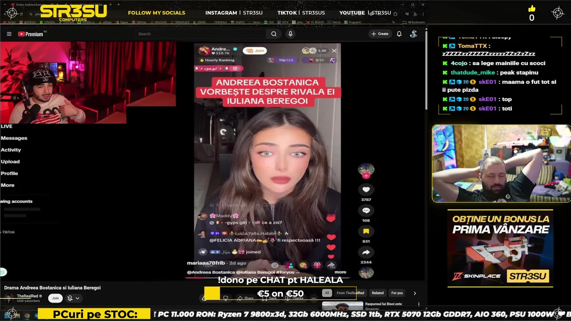
Task: Select the From TheRealRed chip
Action: pyautogui.click(x=350, y=293)
